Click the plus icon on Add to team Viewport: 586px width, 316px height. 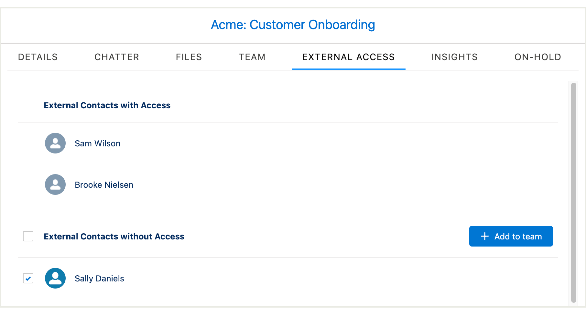tap(484, 236)
